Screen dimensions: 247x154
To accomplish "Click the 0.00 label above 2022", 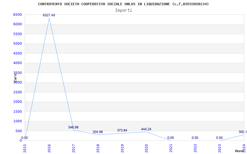I will coord(195,138).
